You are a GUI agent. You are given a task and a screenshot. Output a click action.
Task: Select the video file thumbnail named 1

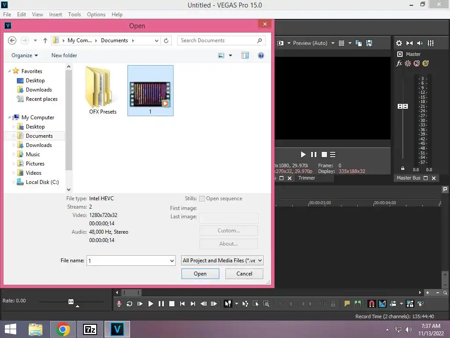point(150,91)
